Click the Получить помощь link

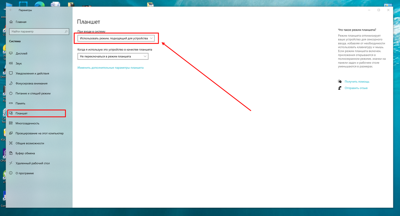tap(357, 81)
